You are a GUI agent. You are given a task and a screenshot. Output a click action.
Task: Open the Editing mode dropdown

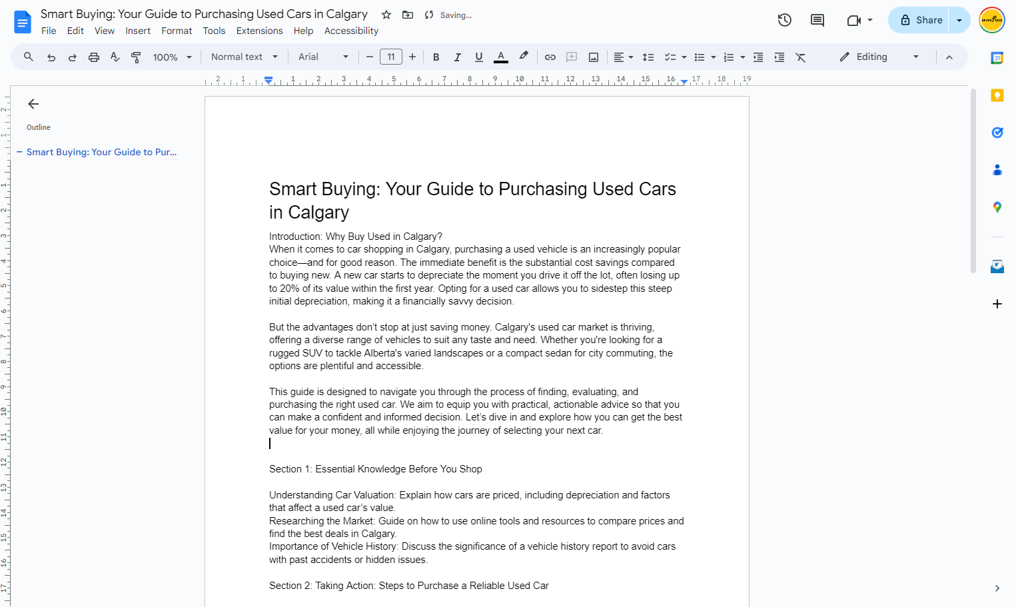click(x=879, y=57)
